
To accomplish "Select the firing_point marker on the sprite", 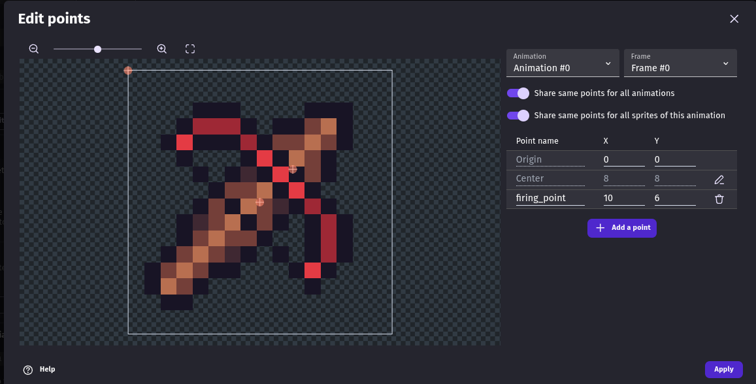I will pyautogui.click(x=293, y=169).
